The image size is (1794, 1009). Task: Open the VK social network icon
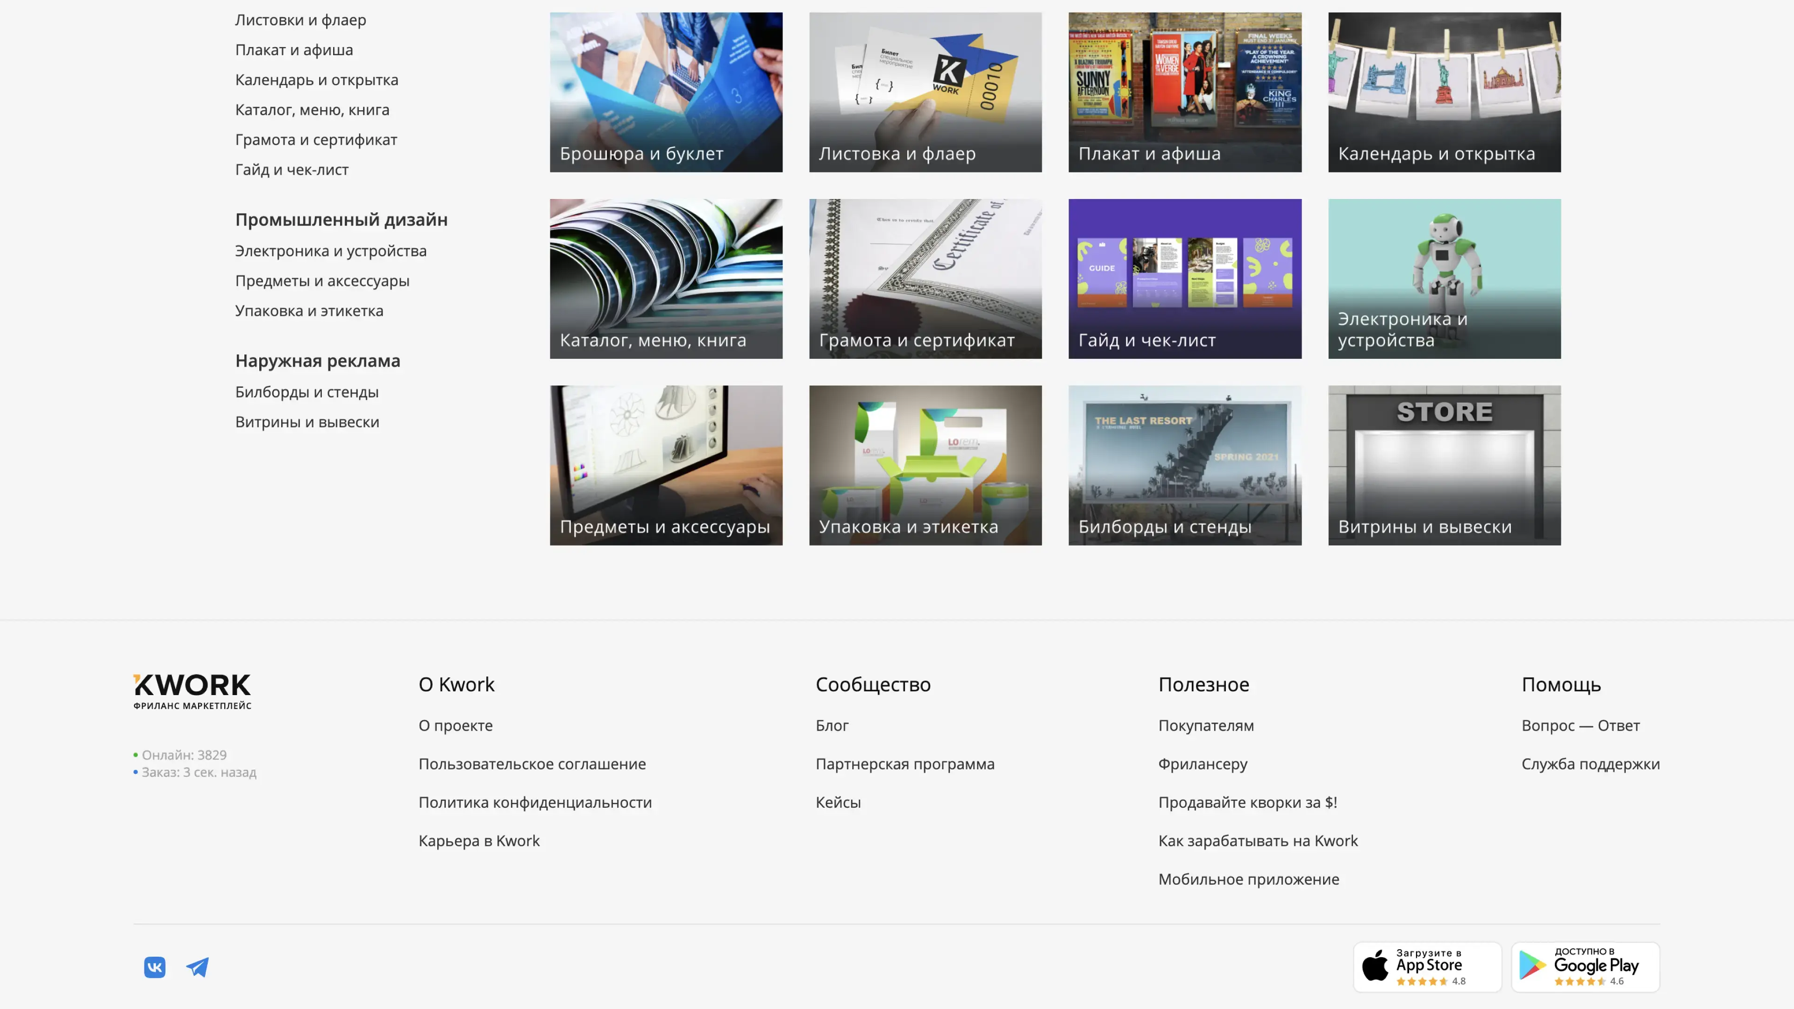[x=155, y=967]
